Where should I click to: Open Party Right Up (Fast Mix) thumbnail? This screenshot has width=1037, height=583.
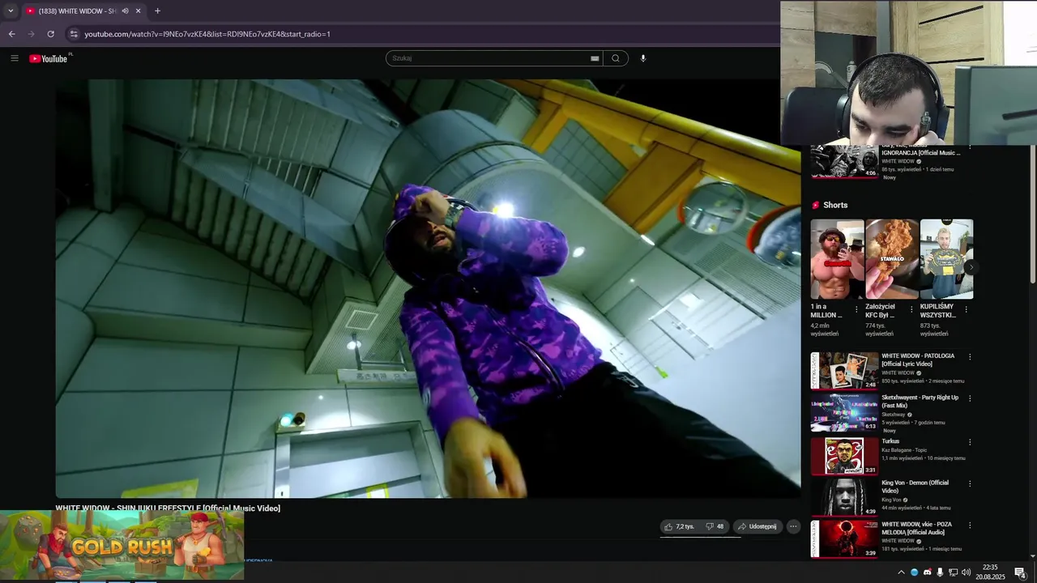click(x=844, y=412)
